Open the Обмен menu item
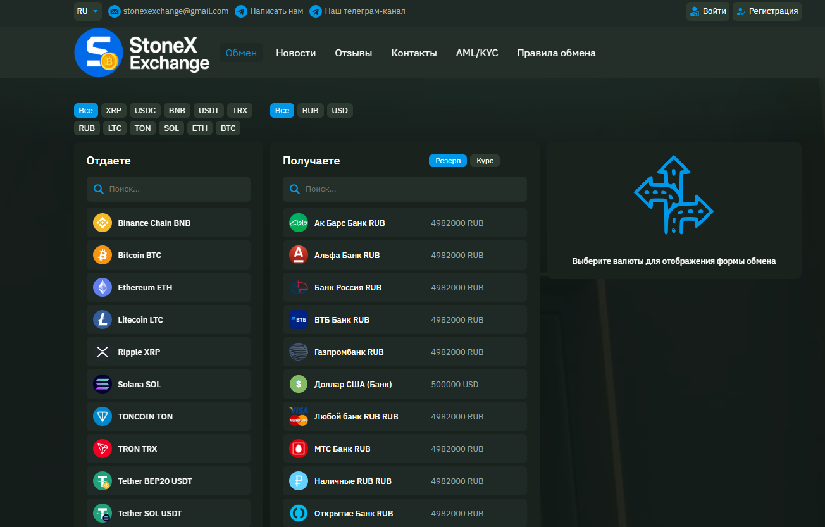 pos(241,53)
